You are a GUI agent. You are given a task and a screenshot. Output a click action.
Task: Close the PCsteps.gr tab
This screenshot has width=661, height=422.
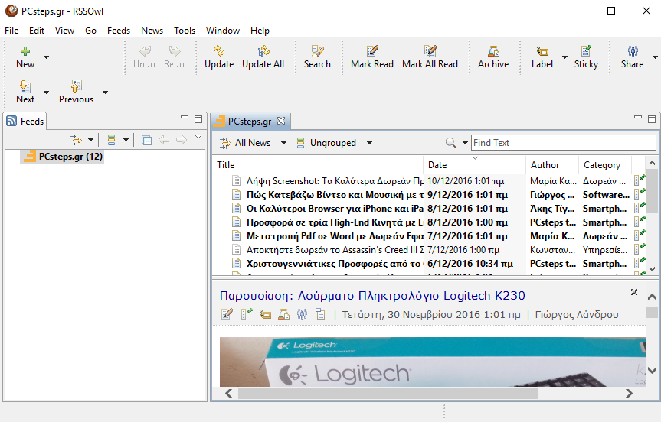tap(281, 122)
